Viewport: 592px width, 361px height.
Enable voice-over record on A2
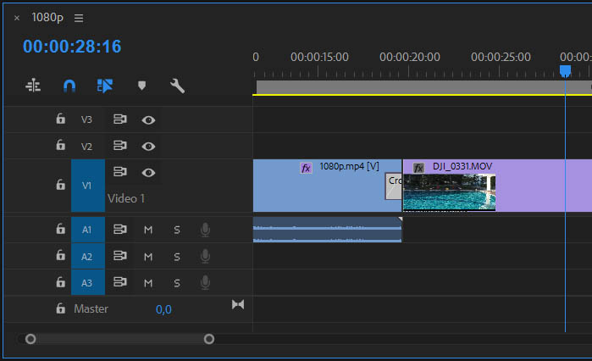pyautogui.click(x=205, y=256)
